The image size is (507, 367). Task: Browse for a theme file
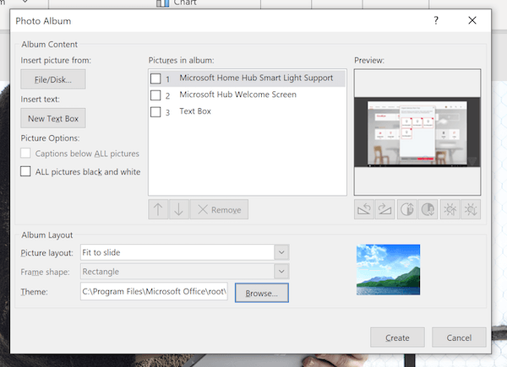point(262,293)
